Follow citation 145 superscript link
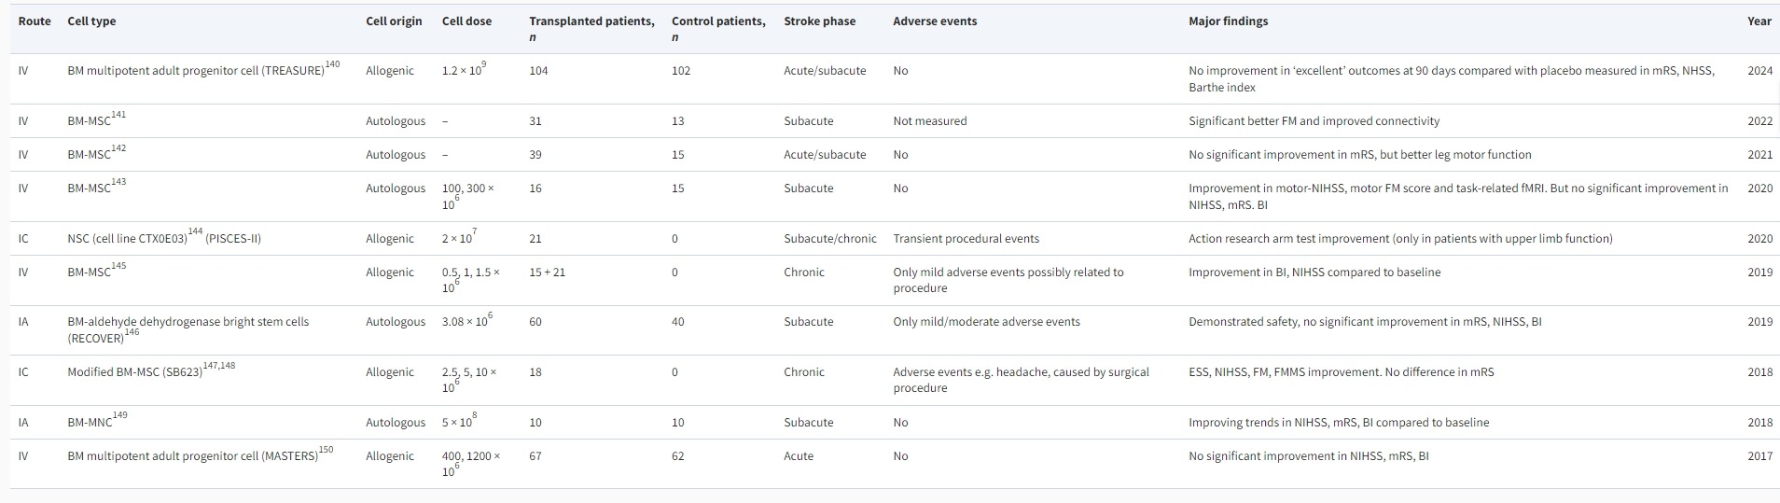Image resolution: width=1780 pixels, height=503 pixels. click(118, 266)
